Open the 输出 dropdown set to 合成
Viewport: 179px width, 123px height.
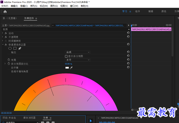(x=77, y=52)
